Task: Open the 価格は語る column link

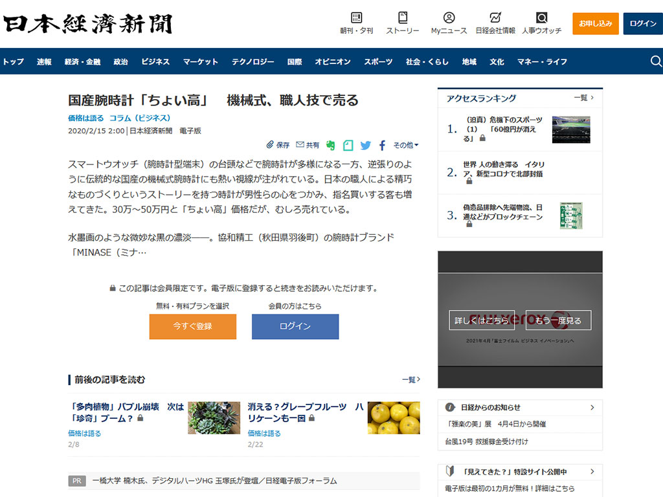Action: tap(84, 118)
